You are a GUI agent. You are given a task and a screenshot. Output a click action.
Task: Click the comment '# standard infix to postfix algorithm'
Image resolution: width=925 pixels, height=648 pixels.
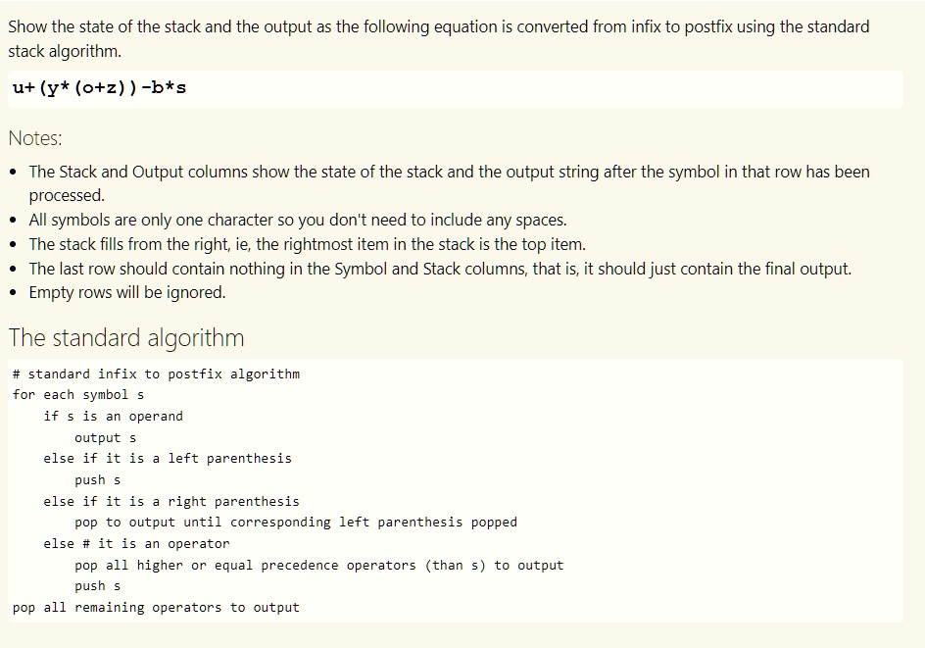[x=156, y=374]
